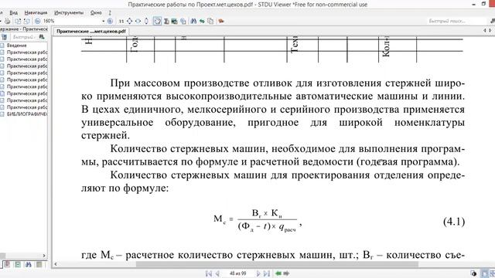Click the green arrows toolbar icon
This screenshot has height=278, width=495.
[202, 21]
